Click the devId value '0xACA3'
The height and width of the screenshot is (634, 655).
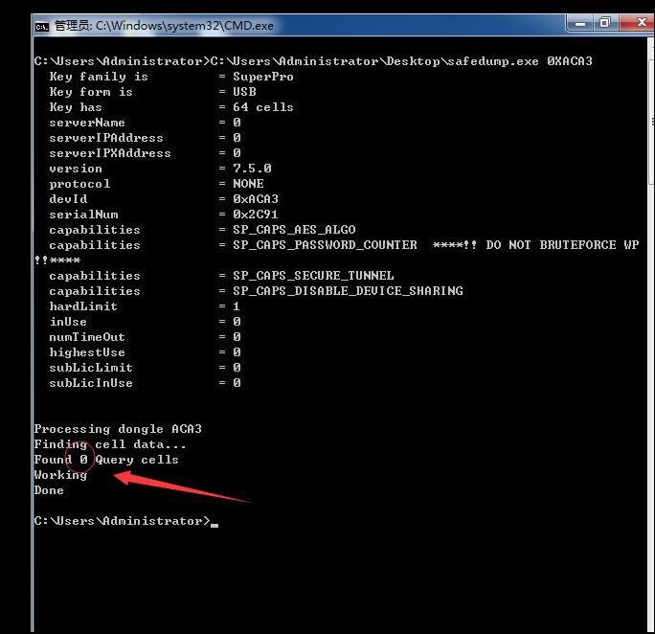[256, 199]
